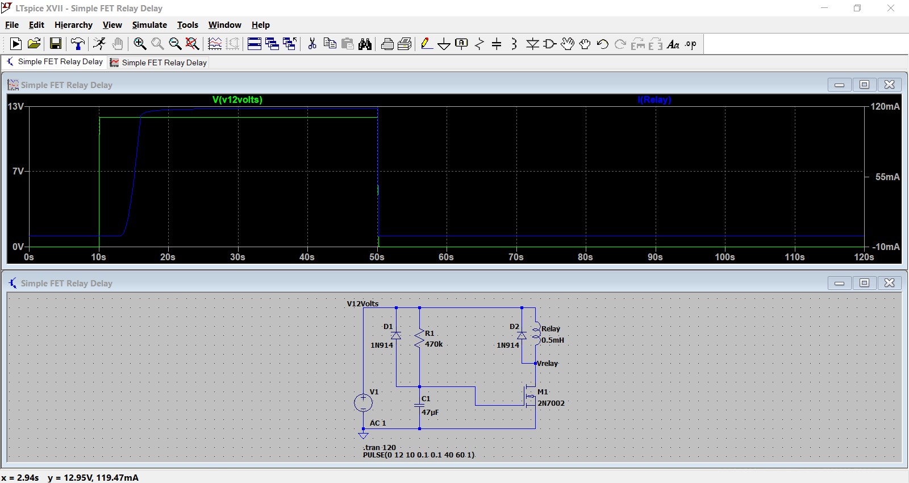This screenshot has height=483, width=909.
Task: Select the Move open-hand tool
Action: click(x=568, y=44)
